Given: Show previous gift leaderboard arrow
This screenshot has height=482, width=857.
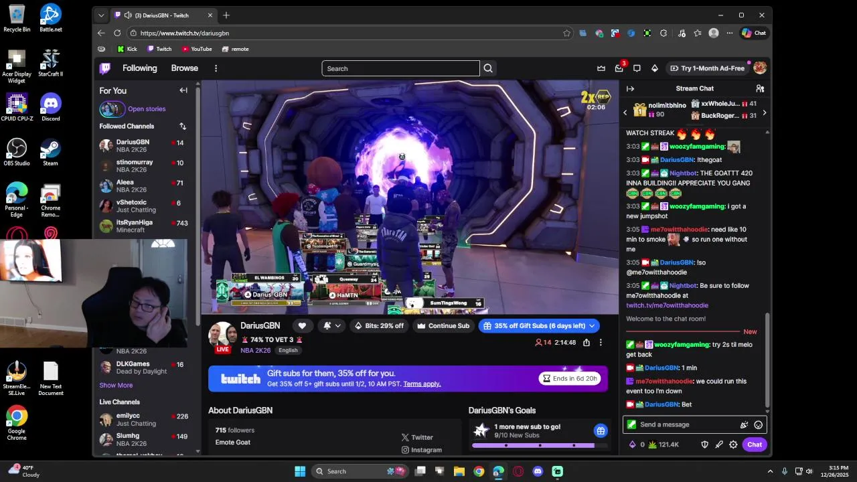Looking at the screenshot, I should 625,112.
